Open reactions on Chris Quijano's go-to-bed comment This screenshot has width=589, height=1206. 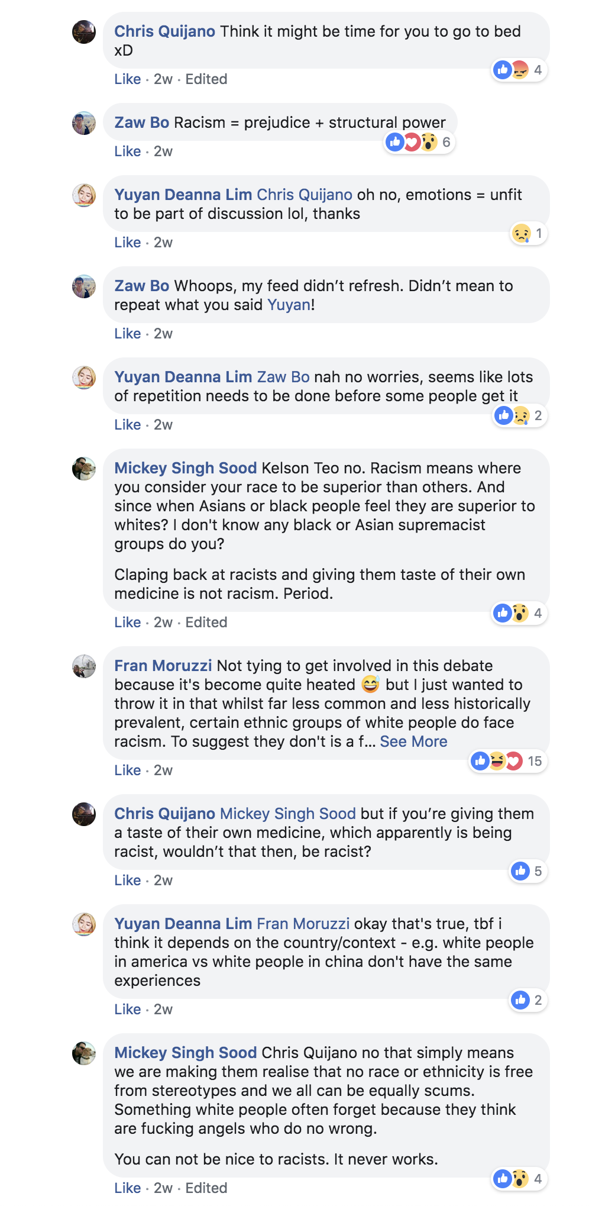tap(520, 70)
